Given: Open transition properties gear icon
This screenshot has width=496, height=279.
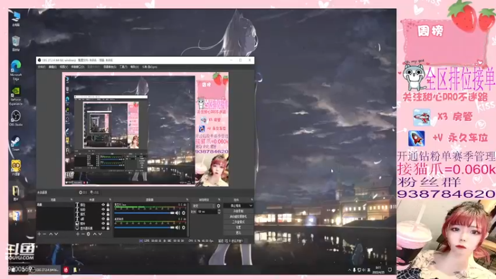Looking at the screenshot, I should [219, 206].
